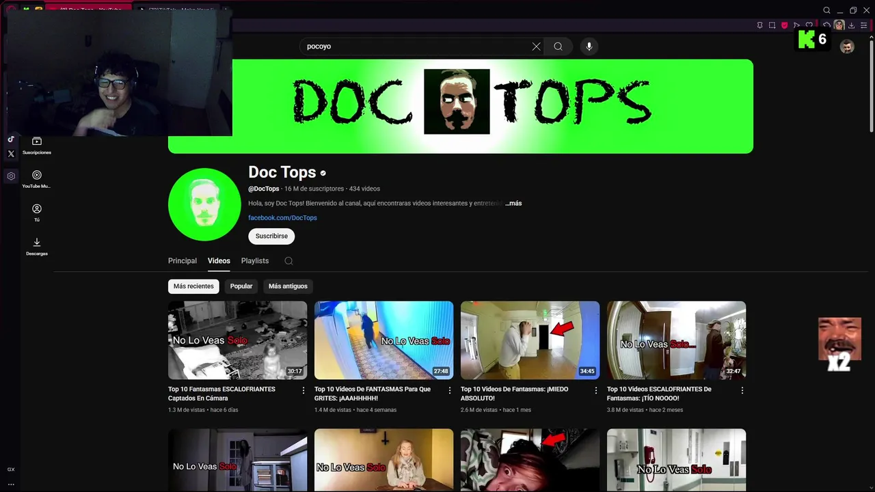Expand channel description with '...más'
Screen dimensions: 875x492
[x=513, y=203]
